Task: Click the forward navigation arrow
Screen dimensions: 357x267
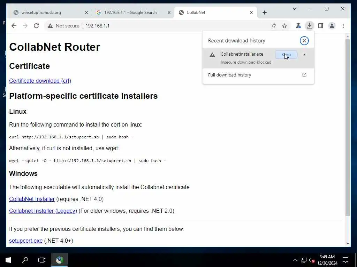Action: pos(25,26)
